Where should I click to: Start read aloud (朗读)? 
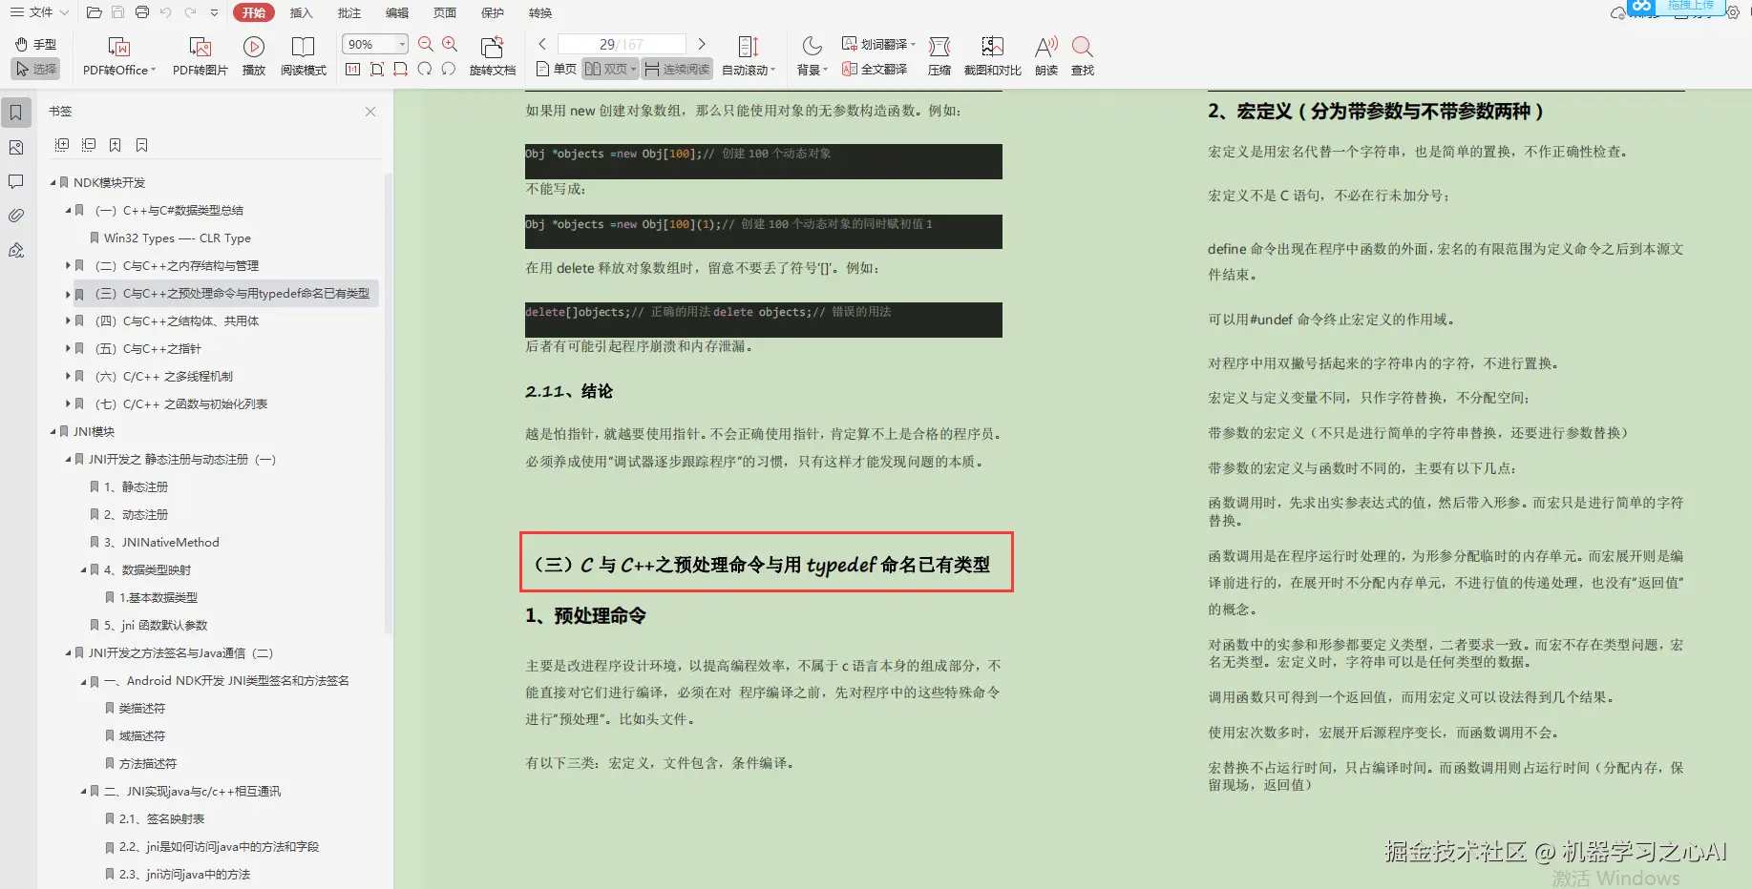point(1046,57)
